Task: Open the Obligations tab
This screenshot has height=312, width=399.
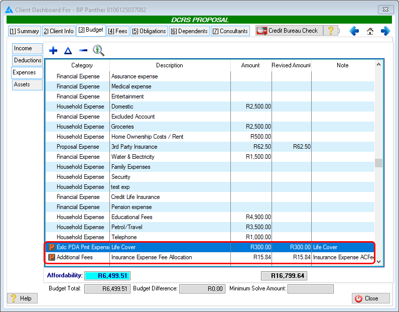Action: pyautogui.click(x=149, y=31)
